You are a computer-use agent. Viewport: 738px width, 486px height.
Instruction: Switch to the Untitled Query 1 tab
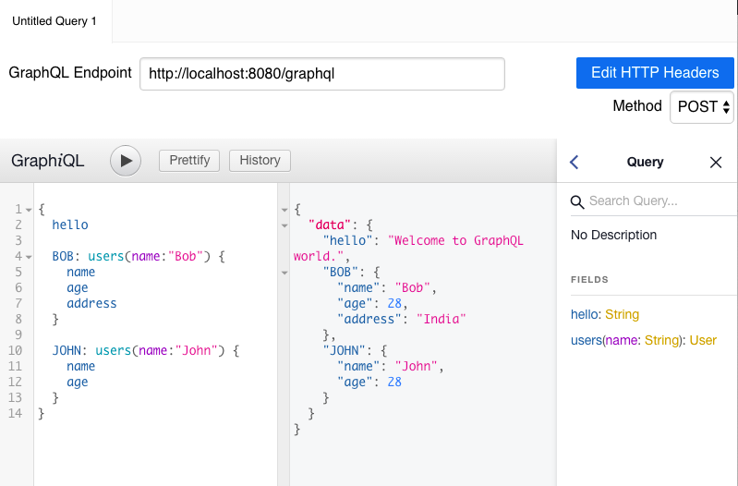pyautogui.click(x=54, y=21)
